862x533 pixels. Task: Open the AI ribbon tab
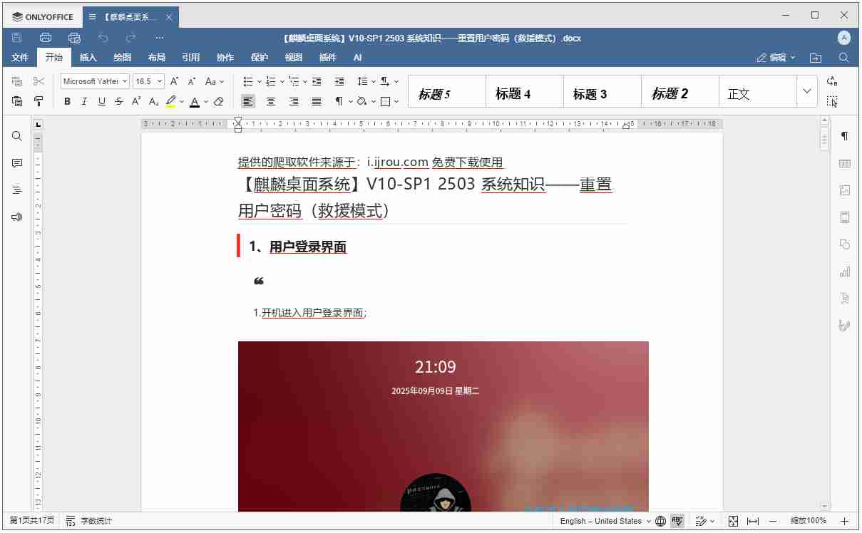pyautogui.click(x=359, y=57)
